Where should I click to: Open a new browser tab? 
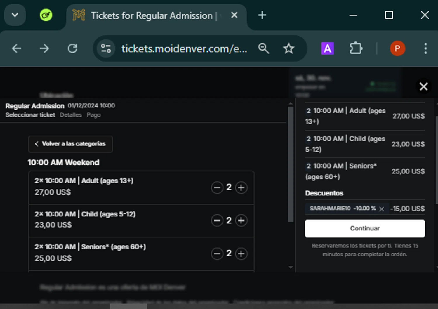pyautogui.click(x=262, y=15)
